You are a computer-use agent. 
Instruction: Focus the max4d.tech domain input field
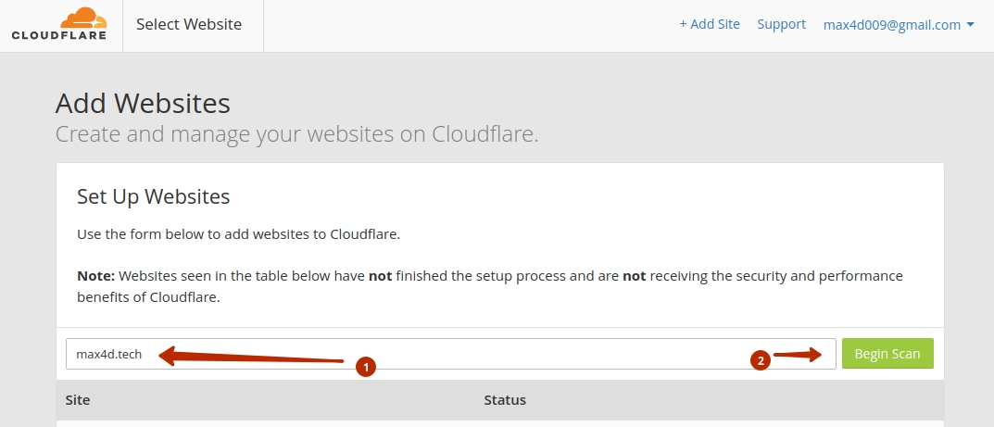(x=451, y=354)
